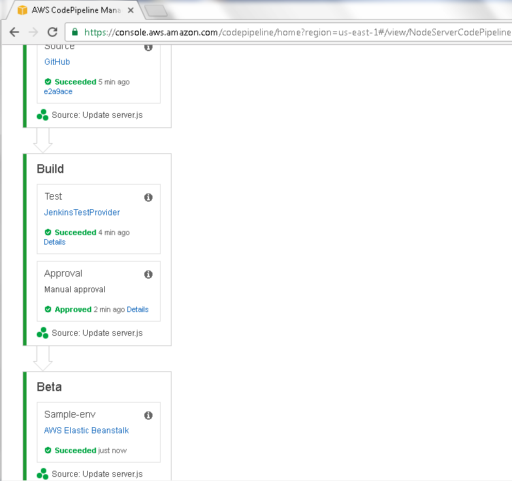Show info icon for Test action
The height and width of the screenshot is (481, 512).
pyautogui.click(x=148, y=198)
